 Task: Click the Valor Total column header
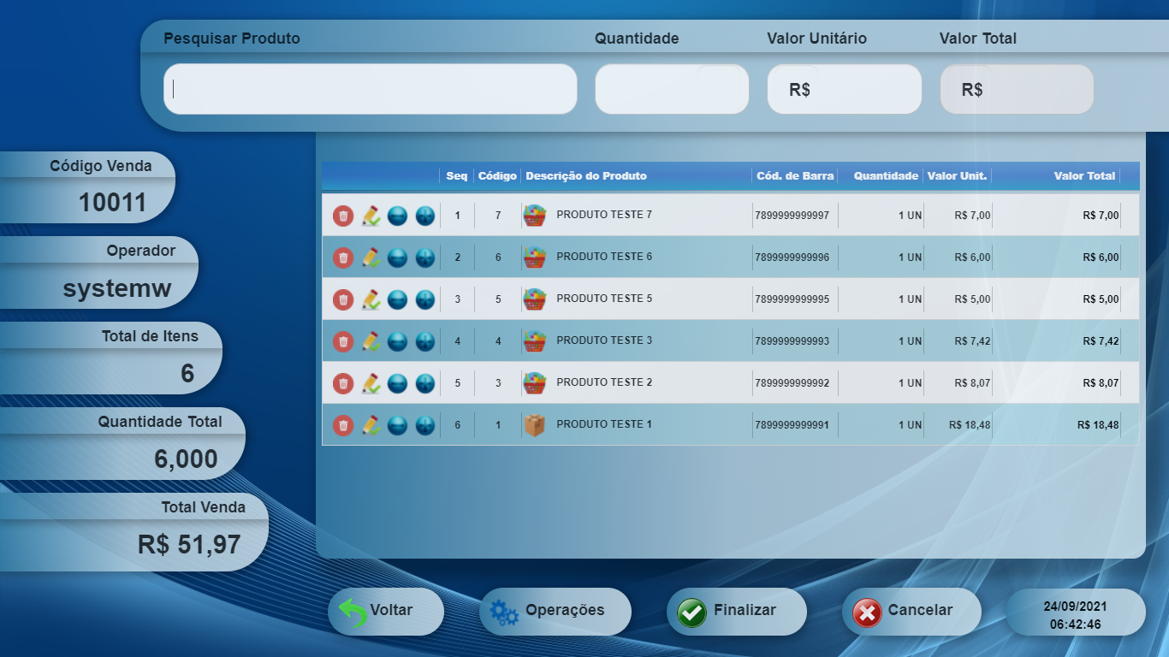point(1083,176)
